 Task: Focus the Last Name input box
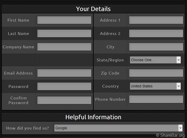[64, 33]
